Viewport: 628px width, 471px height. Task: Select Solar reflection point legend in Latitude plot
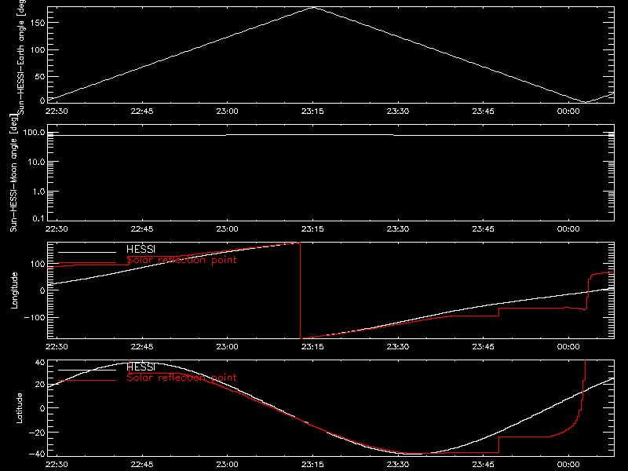coord(181,378)
